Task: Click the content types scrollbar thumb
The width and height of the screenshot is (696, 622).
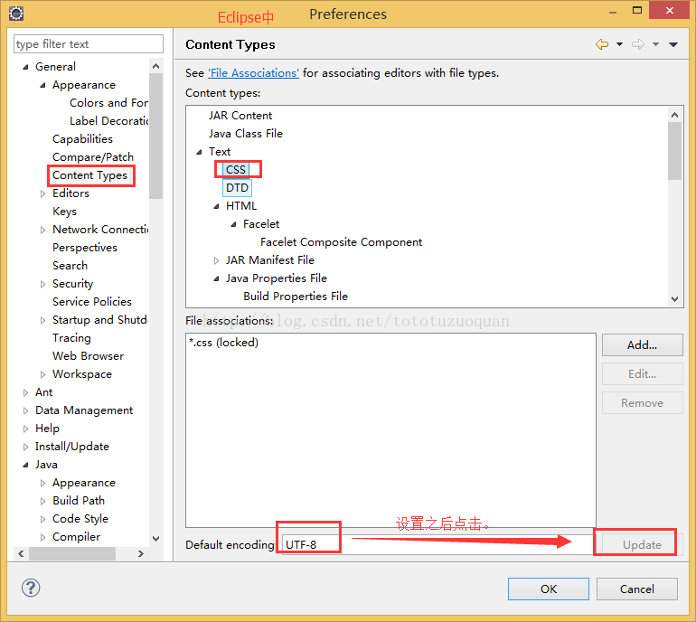Action: (674, 151)
